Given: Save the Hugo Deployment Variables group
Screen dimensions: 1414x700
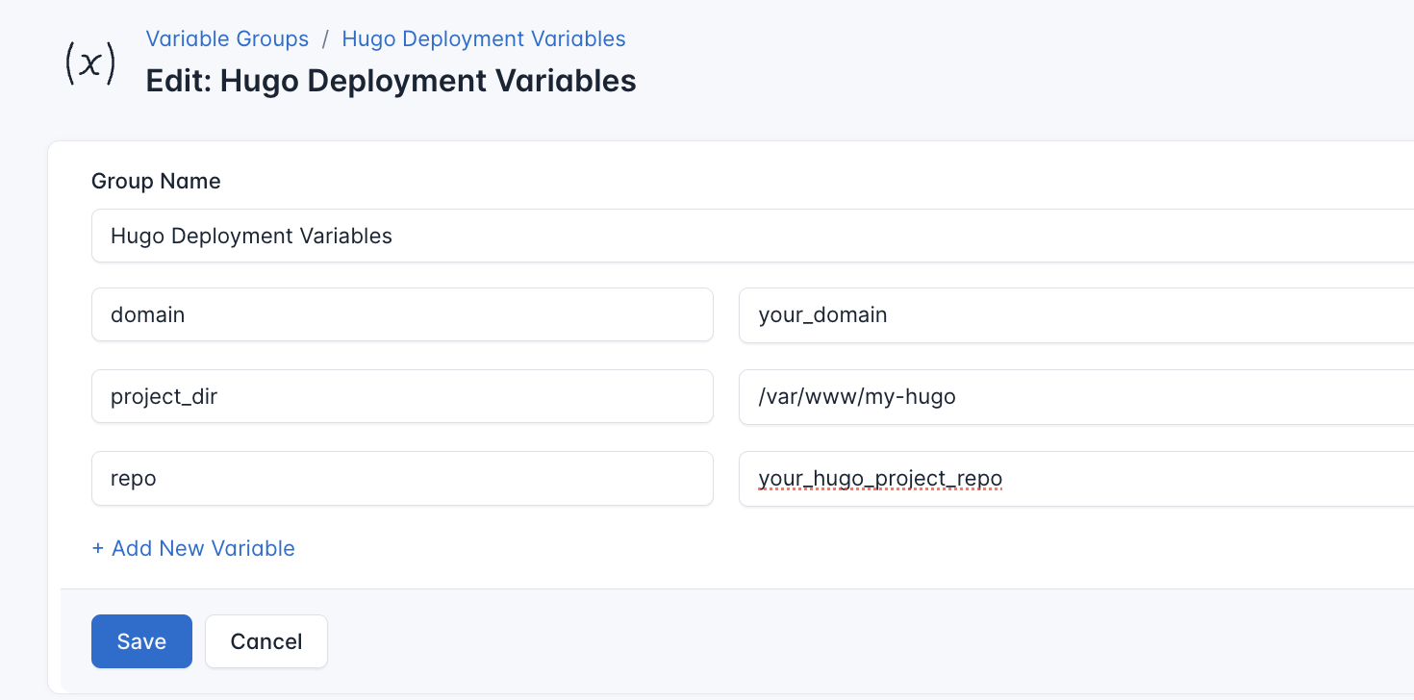Looking at the screenshot, I should click(x=141, y=640).
